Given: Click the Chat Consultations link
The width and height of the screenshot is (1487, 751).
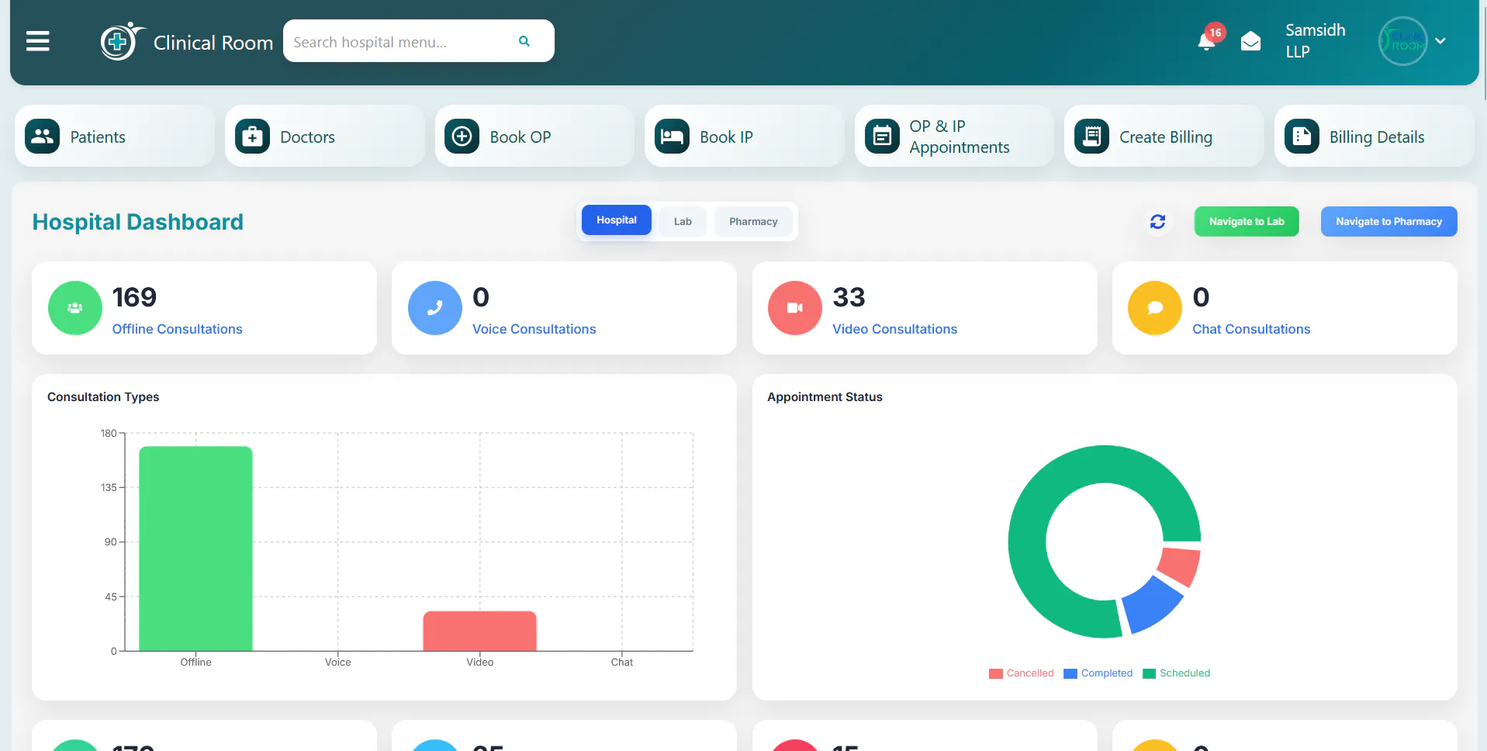Looking at the screenshot, I should click(x=1251, y=329).
